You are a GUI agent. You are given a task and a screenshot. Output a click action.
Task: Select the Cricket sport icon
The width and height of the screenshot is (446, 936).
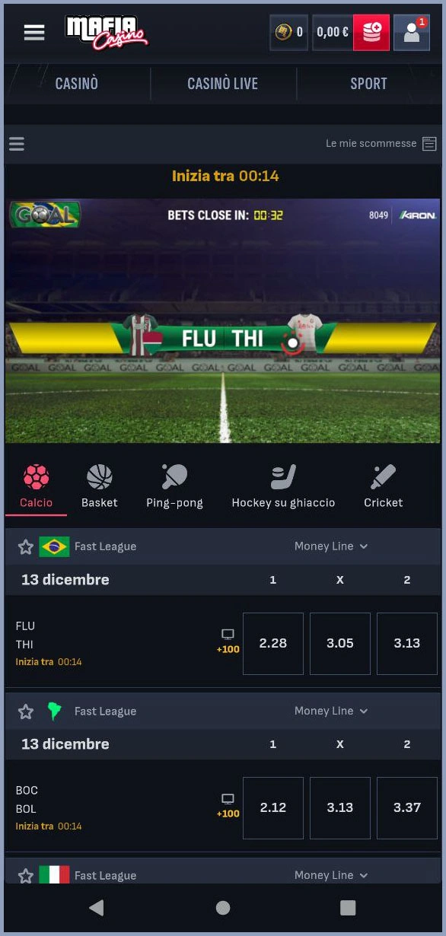pyautogui.click(x=384, y=486)
